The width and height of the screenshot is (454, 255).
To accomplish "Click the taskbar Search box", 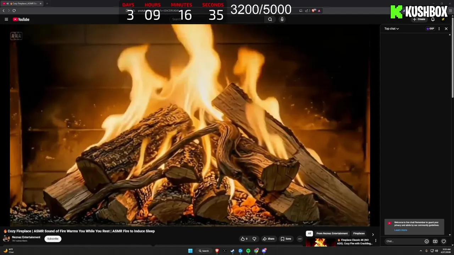I will tap(204, 251).
